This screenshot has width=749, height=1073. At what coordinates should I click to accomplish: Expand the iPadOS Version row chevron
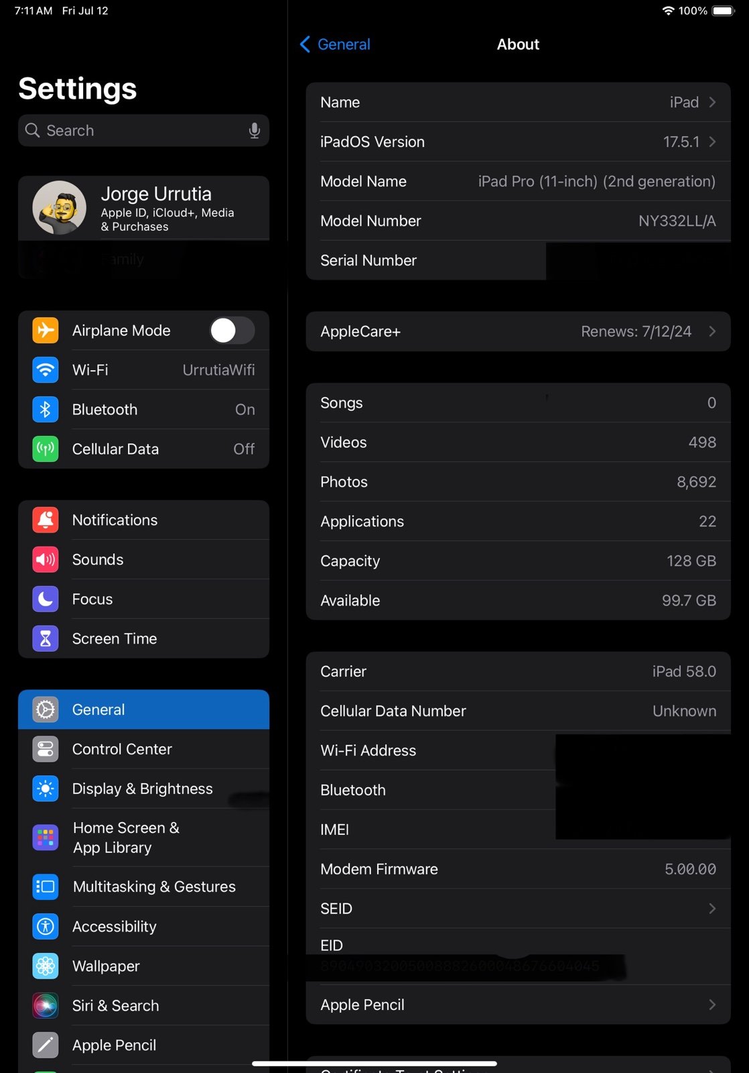[711, 142]
